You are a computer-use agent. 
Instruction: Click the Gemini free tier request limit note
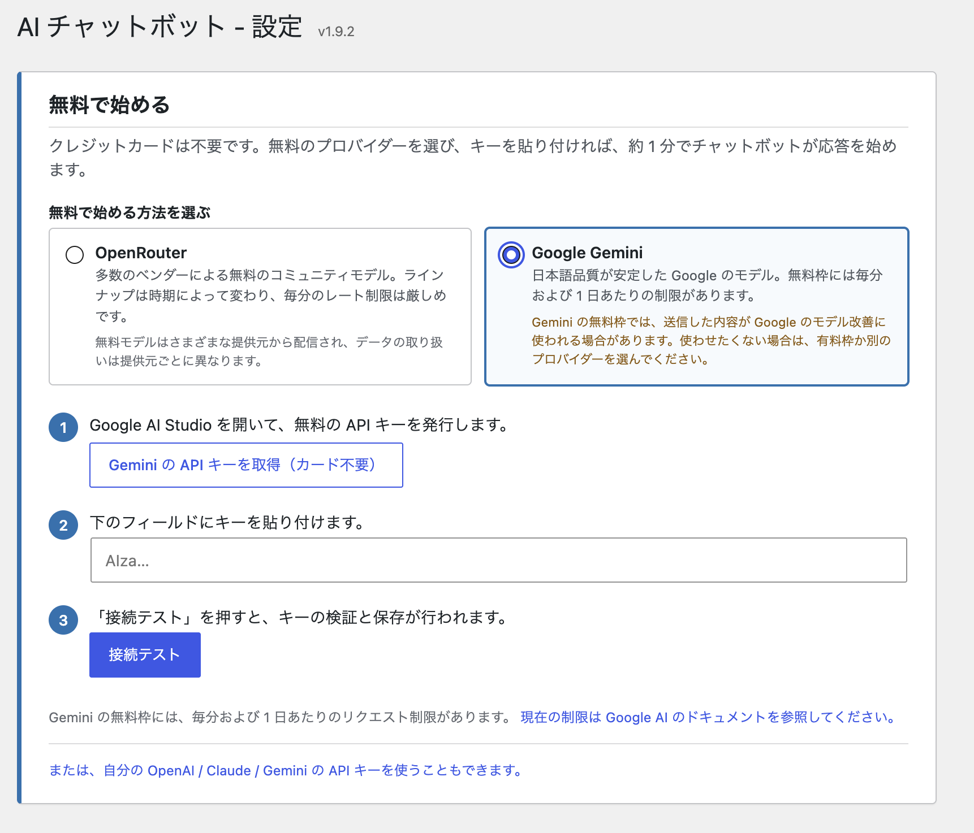coord(281,717)
